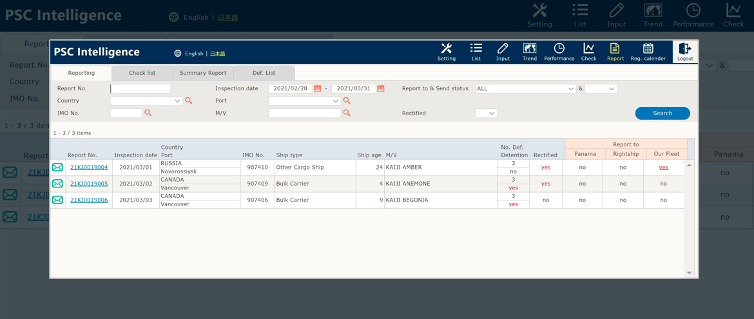Click the Other Cargo Ship type cell
Image resolution: width=754 pixels, height=319 pixels.
(x=315, y=168)
